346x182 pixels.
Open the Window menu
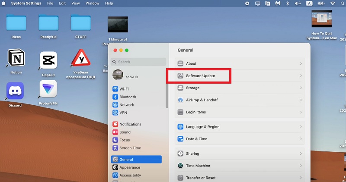[92, 3]
